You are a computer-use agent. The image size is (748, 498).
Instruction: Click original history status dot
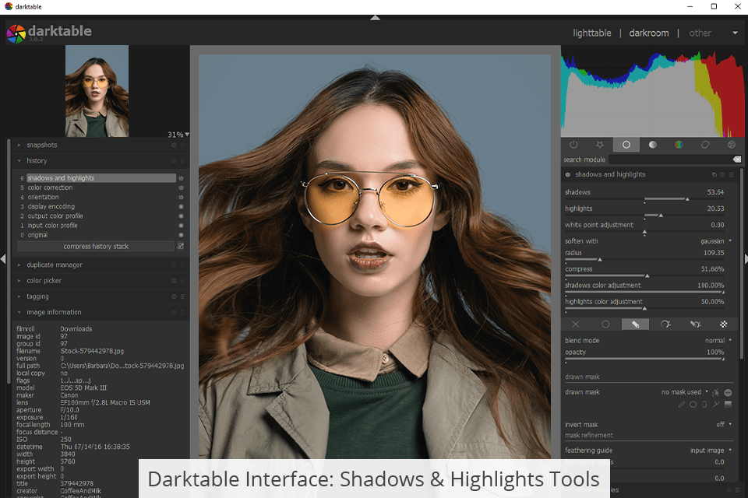181,235
